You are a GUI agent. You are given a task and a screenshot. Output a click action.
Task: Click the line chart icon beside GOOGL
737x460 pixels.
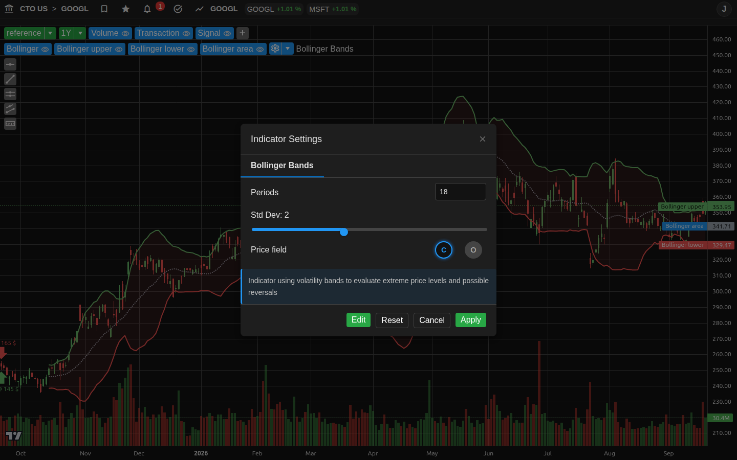(x=200, y=9)
